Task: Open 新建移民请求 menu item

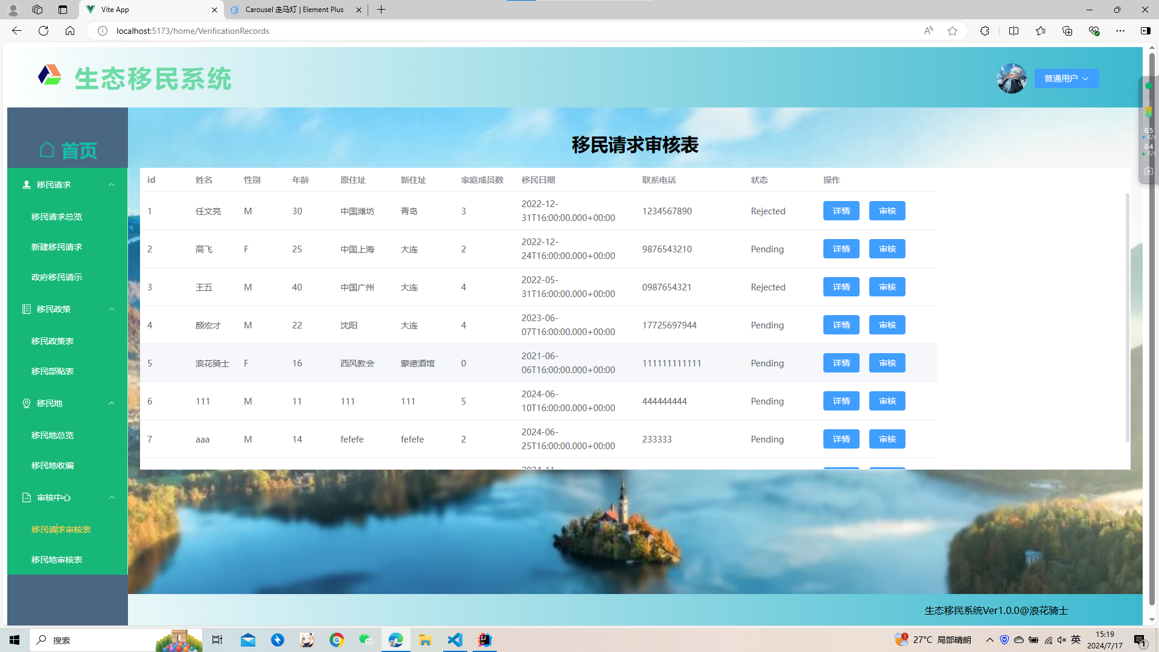Action: pos(68,247)
